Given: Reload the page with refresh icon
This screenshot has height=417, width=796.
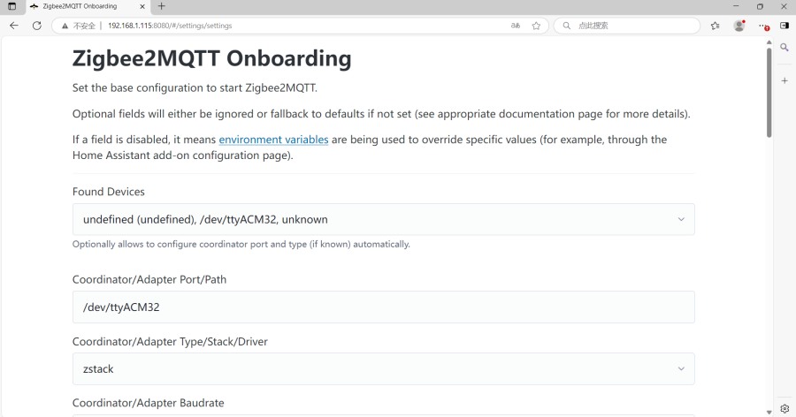Looking at the screenshot, I should (x=37, y=26).
